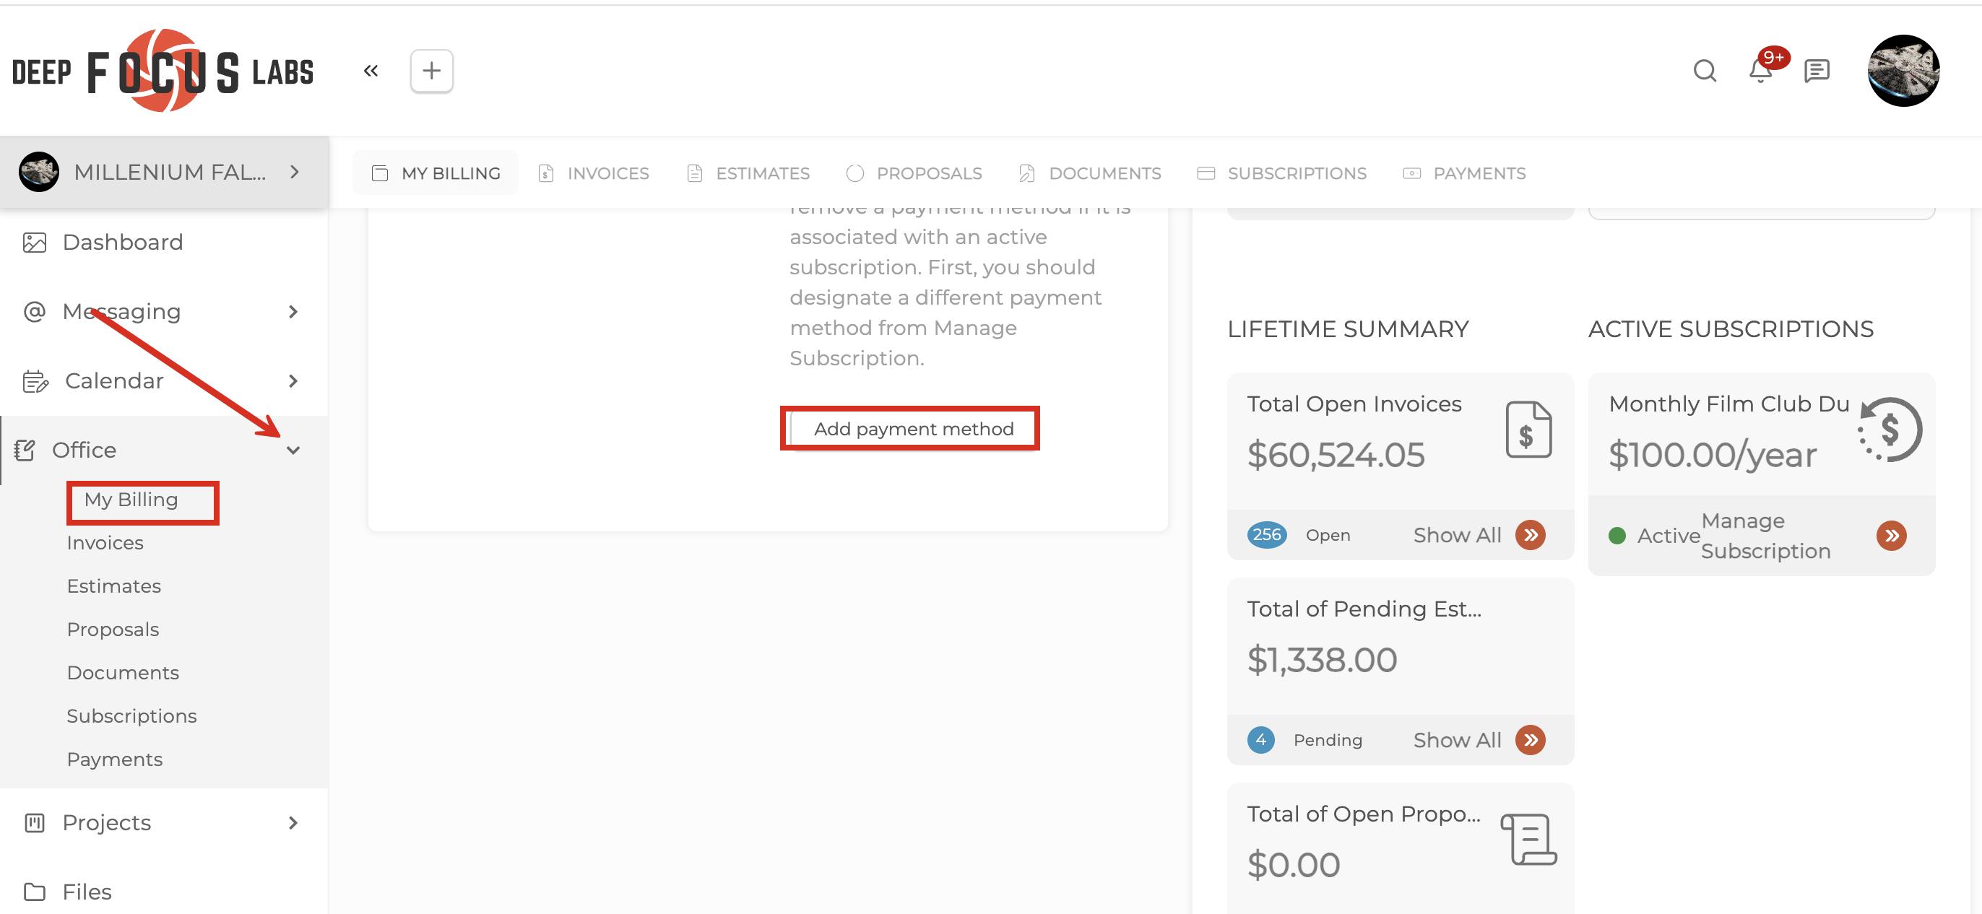Image resolution: width=1982 pixels, height=914 pixels.
Task: Click the green Active status dot
Action: tap(1617, 536)
